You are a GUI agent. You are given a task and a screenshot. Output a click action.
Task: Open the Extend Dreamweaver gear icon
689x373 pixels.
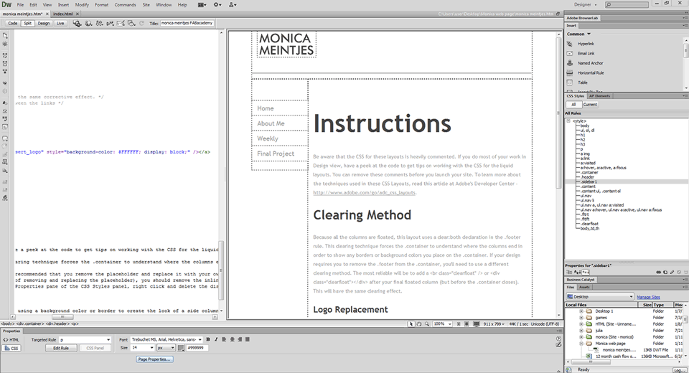(x=217, y=5)
